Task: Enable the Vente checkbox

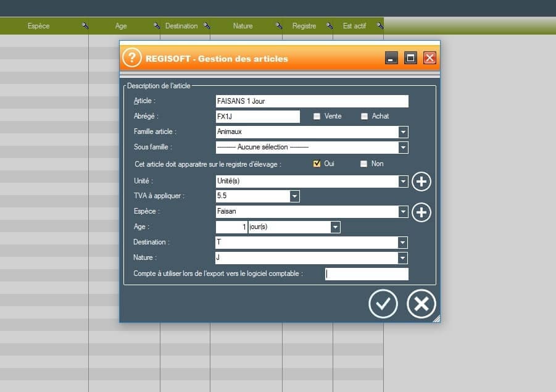Action: [x=317, y=116]
